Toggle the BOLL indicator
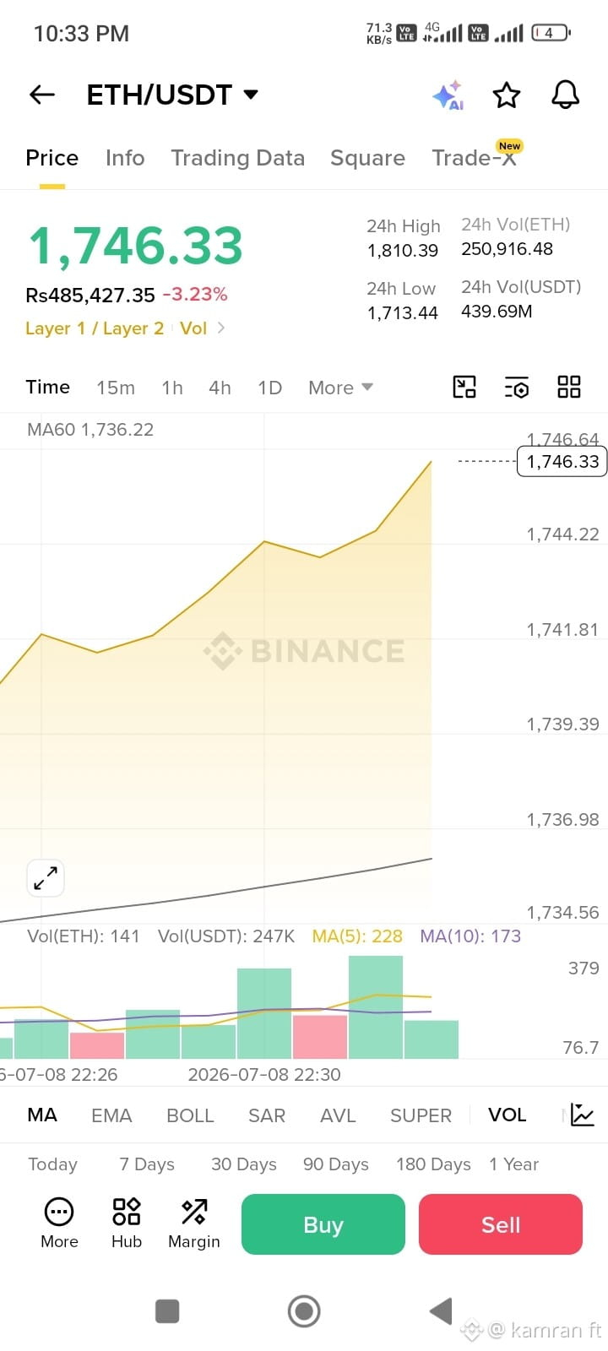The image size is (608, 1351). pos(190,1115)
